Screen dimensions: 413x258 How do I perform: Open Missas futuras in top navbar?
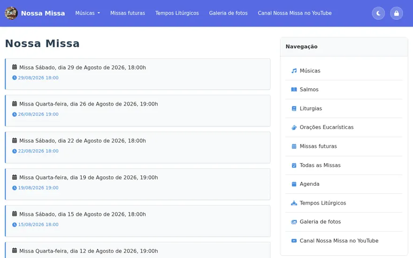[x=128, y=13]
